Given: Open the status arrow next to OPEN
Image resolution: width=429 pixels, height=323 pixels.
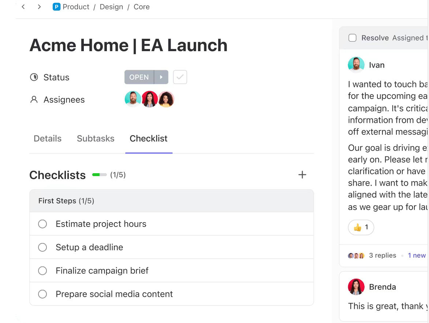Looking at the screenshot, I should point(161,77).
